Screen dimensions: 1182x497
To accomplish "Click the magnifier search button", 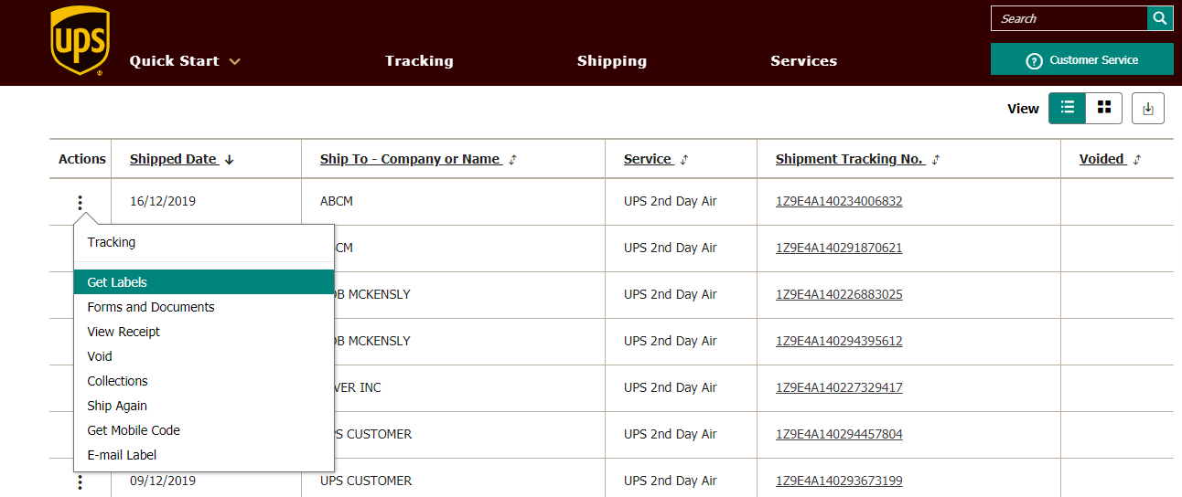I will 1160,18.
